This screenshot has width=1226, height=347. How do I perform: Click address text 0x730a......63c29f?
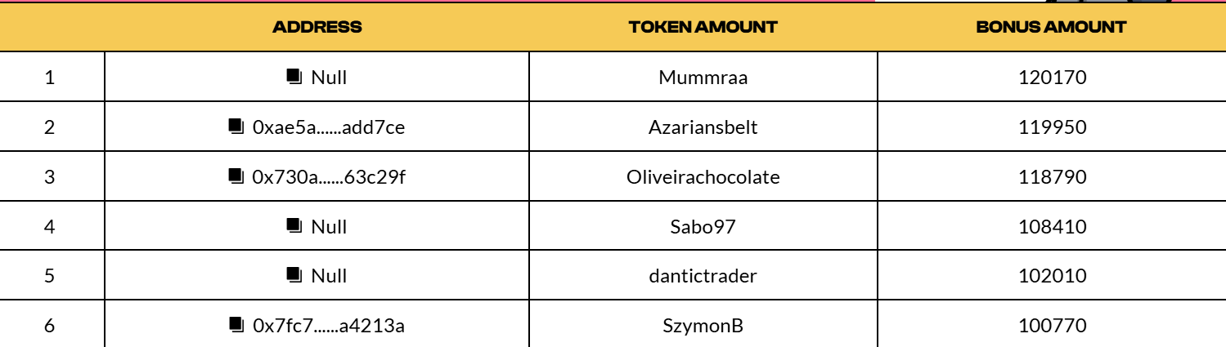click(x=329, y=176)
